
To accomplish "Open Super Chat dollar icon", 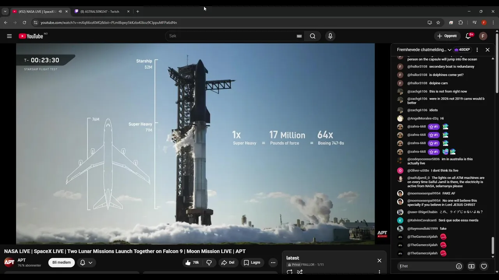I will 471,266.
